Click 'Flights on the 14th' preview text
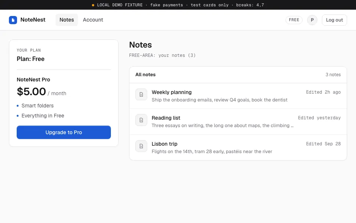Viewport: 356px width, 223px height. point(212,152)
